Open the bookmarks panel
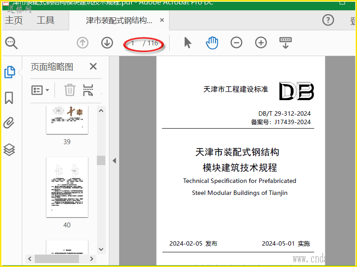The width and height of the screenshot is (357, 267). (x=9, y=98)
